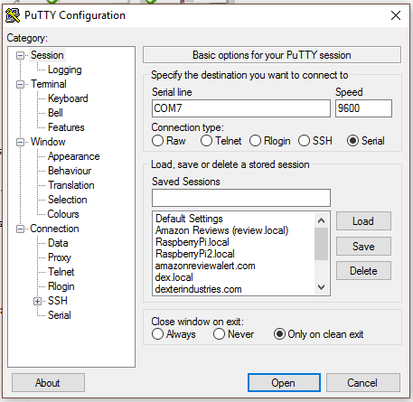Image resolution: width=413 pixels, height=402 pixels.
Task: Collapse the Connection tree node
Action: 20,229
